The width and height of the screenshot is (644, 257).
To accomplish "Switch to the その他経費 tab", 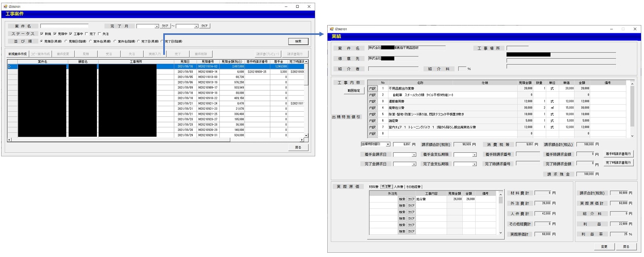I will 413,187.
